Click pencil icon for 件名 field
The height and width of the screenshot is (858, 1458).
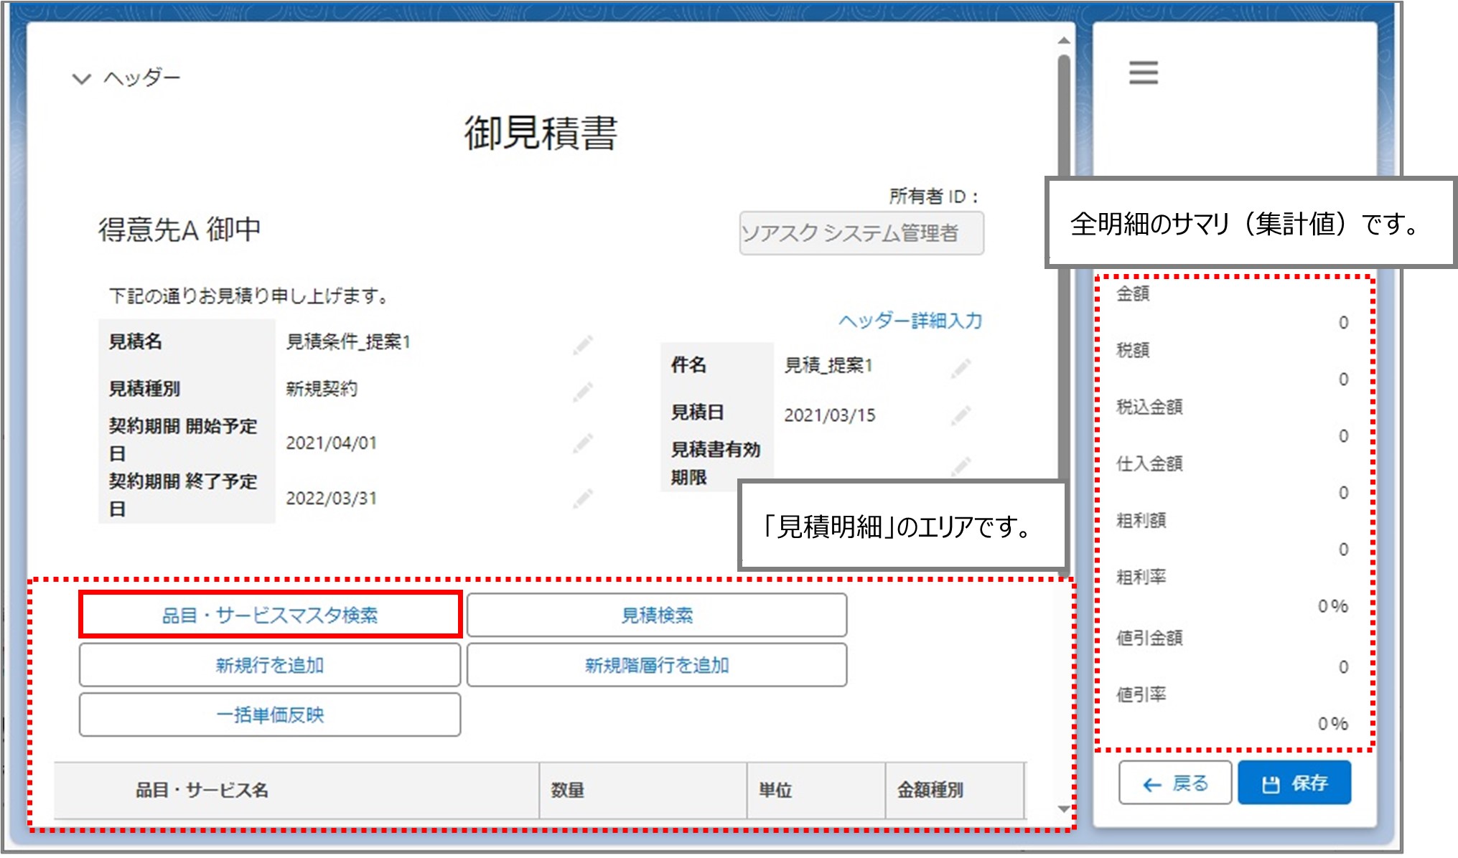click(961, 368)
